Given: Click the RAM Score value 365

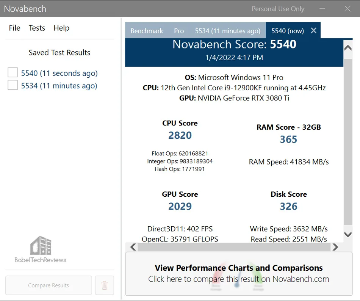Looking at the screenshot, I should [x=289, y=140].
